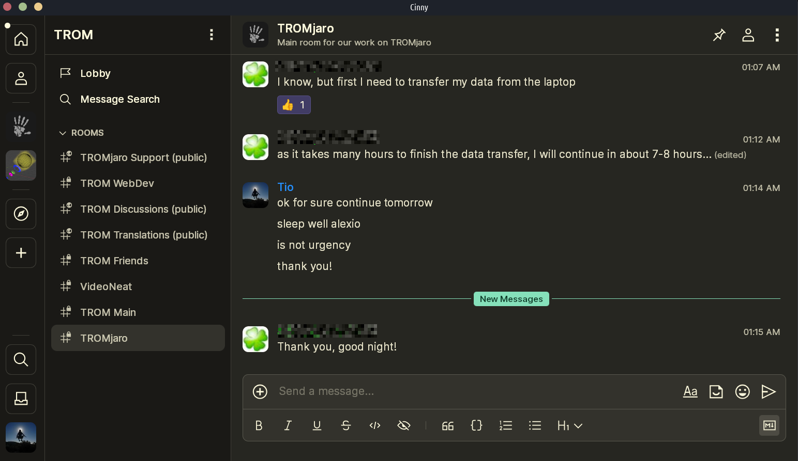Open pinned messages with the pin icon
This screenshot has width=798, height=461.
tap(719, 35)
